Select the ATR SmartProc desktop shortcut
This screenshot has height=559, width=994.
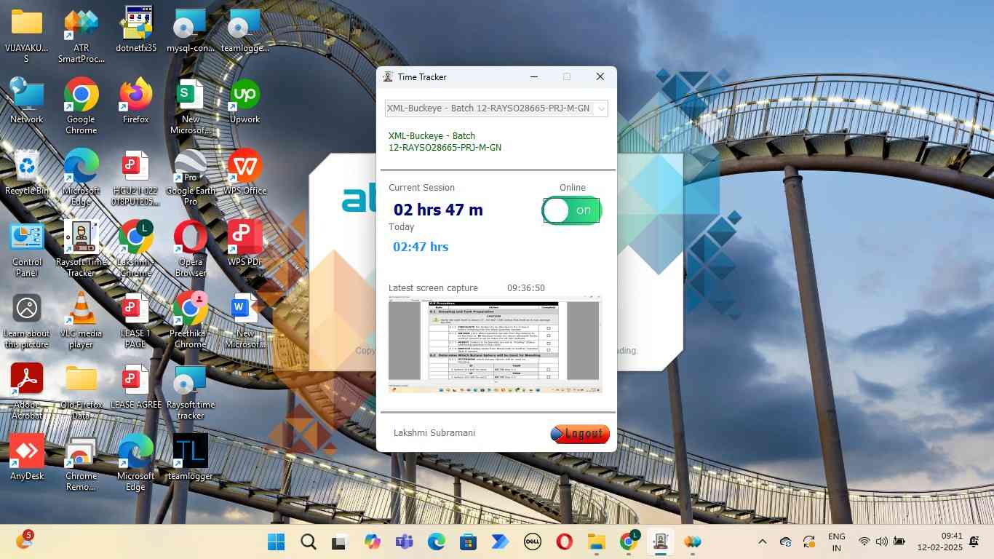(x=81, y=36)
